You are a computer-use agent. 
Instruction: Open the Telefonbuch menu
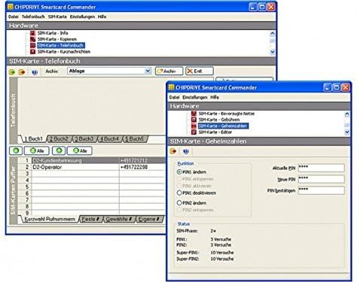coord(33,17)
